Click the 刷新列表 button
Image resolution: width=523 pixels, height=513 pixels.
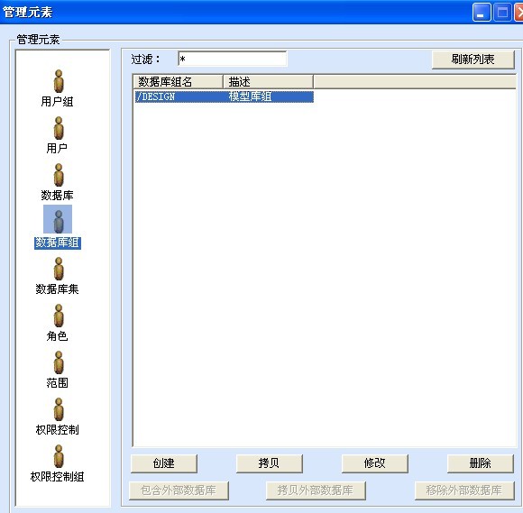[473, 60]
